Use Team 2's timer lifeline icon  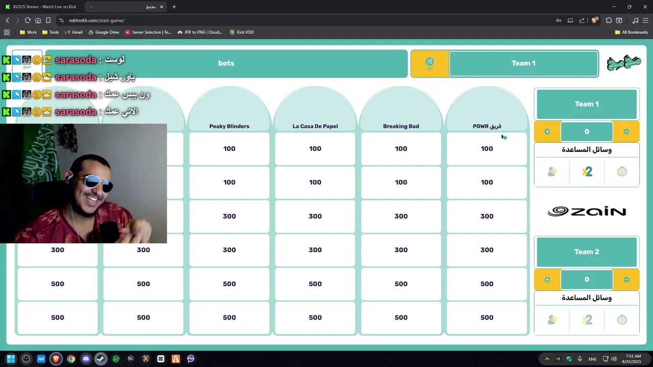pos(622,320)
